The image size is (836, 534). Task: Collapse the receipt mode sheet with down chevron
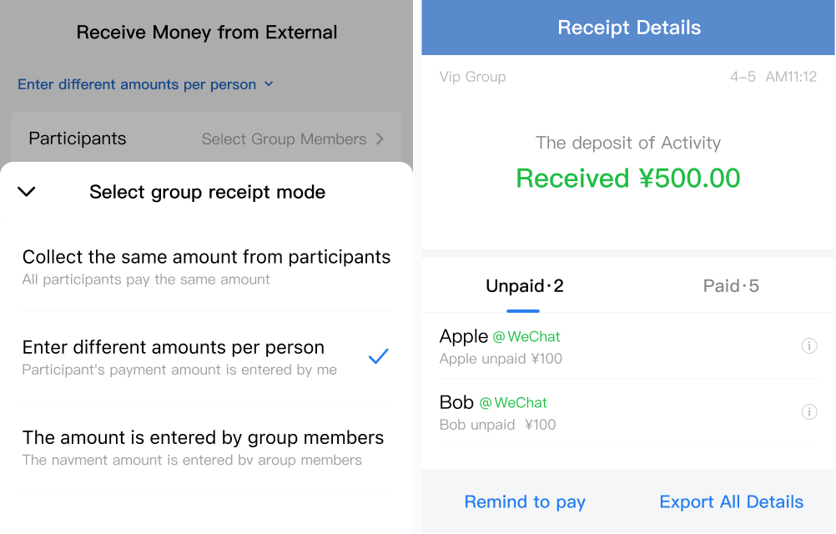[26, 191]
